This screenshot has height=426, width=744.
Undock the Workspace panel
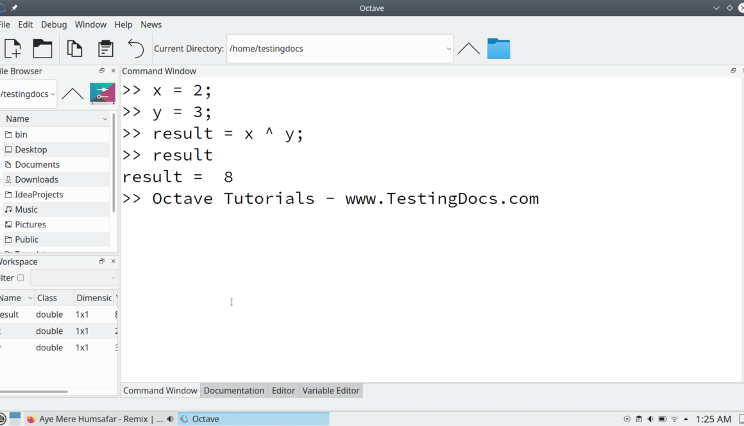101,261
